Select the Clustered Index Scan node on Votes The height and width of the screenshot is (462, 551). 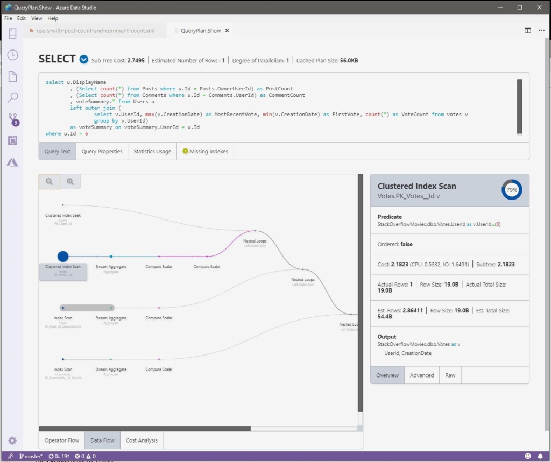coord(63,256)
